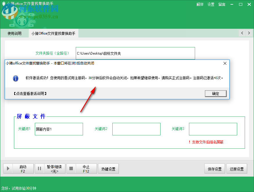The image size is (254, 192).
Task: Click the left tab scroll arrow
Action: [x=242, y=33]
